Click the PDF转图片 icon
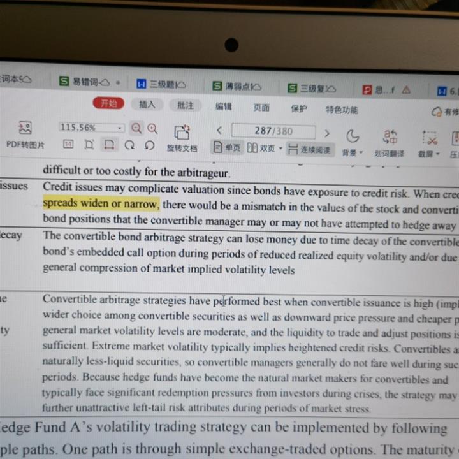Image resolution: width=459 pixels, height=459 pixels. (x=25, y=128)
